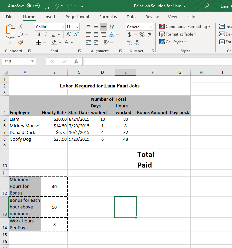Toggle Bold formatting
Image resolution: width=232 pixels, height=248 pixels.
tap(39, 34)
